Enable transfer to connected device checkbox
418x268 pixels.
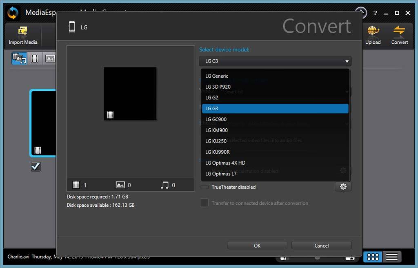(x=204, y=203)
